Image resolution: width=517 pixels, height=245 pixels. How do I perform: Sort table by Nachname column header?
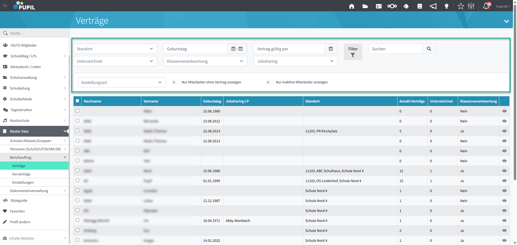point(92,101)
